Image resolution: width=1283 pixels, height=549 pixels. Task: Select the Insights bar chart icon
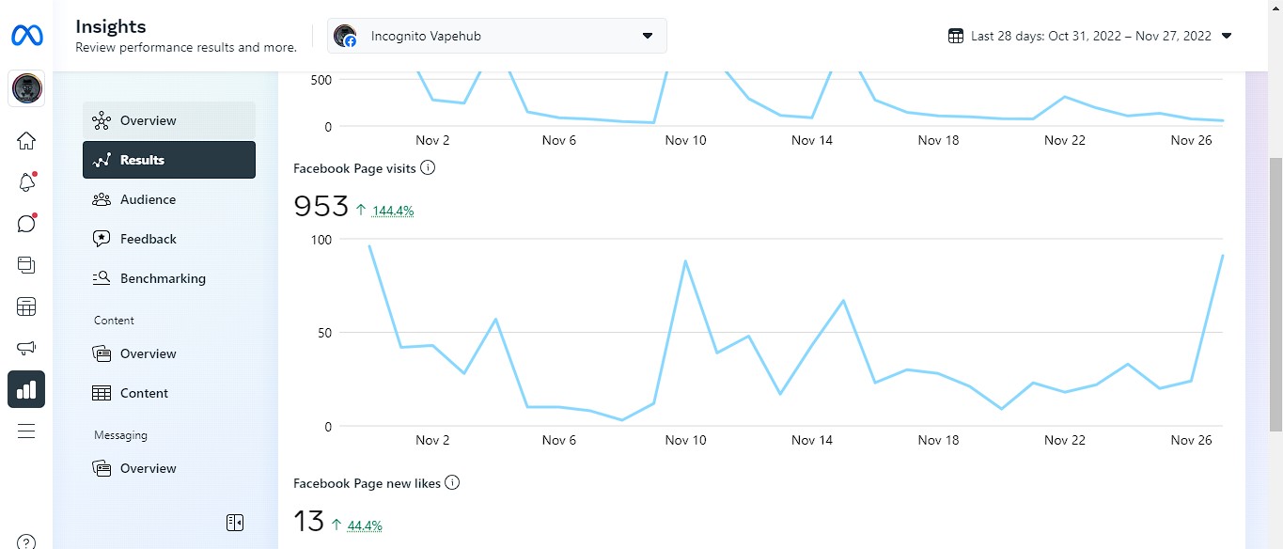pos(26,389)
